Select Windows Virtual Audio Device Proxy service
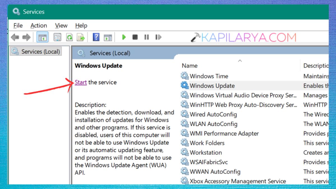 point(243,95)
